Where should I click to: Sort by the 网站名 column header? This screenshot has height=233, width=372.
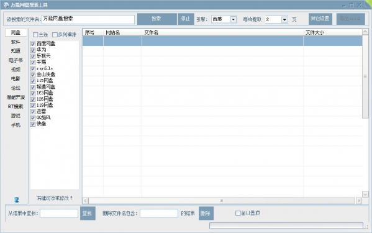(x=123, y=32)
